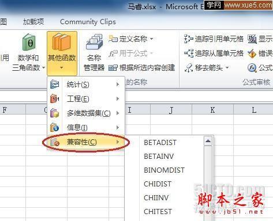Click the 显示公式 show formulas icon
The image size is (273, 221).
tap(252, 39)
